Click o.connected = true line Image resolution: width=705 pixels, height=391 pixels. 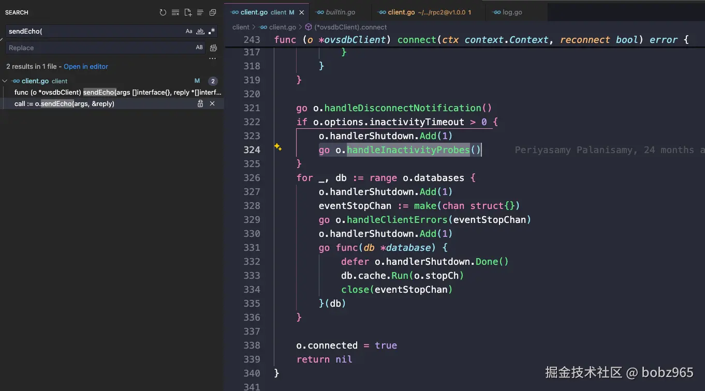click(346, 345)
